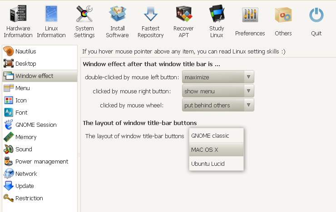Select Sound speaker icon in sidebar

[x=9, y=149]
